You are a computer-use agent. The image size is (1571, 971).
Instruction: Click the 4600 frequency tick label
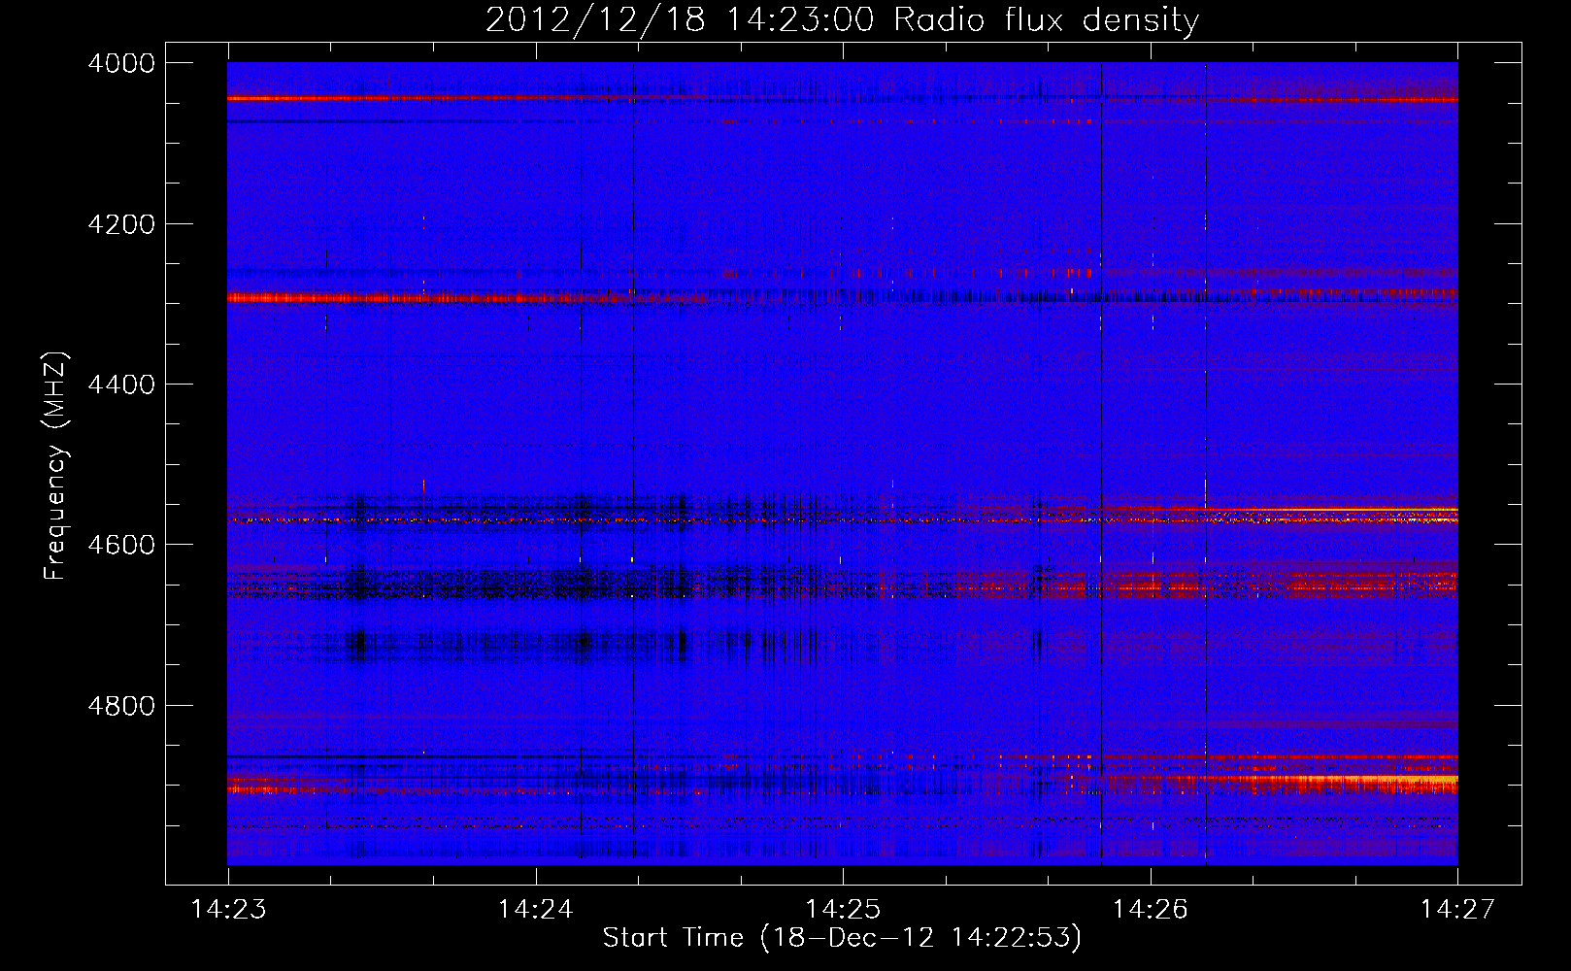[121, 545]
